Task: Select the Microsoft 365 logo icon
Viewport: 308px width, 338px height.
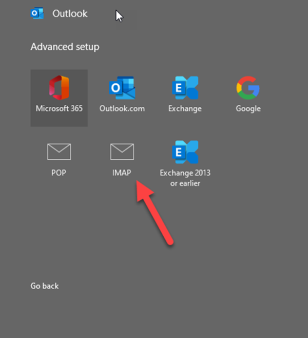Action: 59,88
